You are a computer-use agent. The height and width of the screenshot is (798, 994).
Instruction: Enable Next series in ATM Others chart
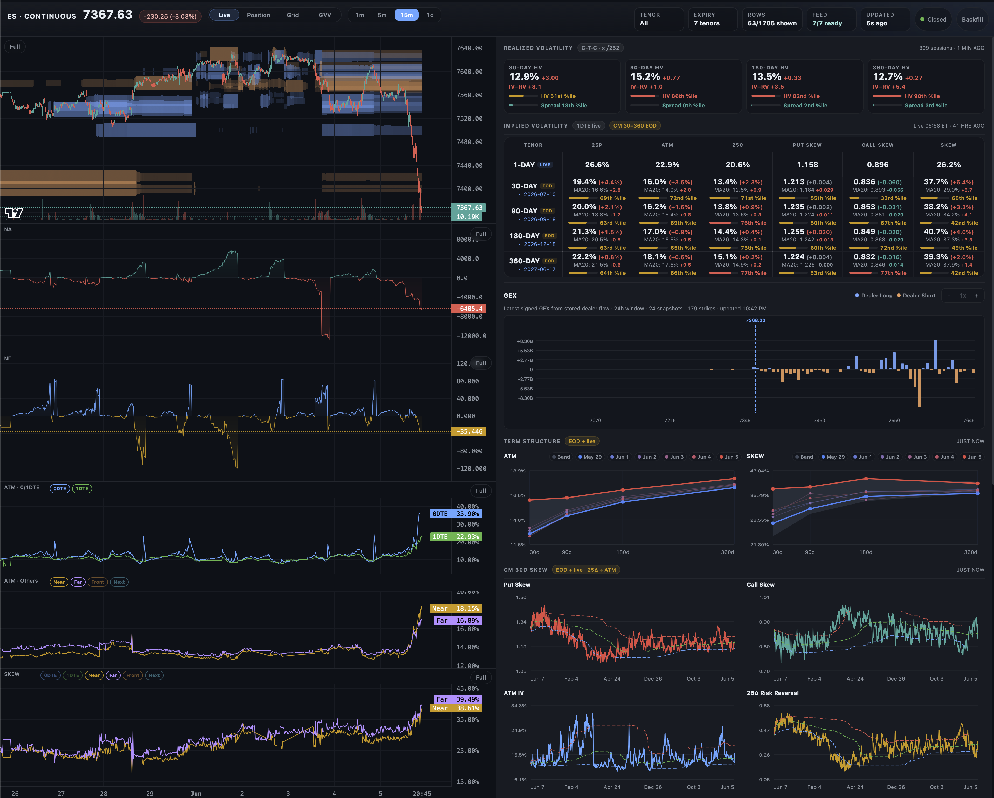click(119, 582)
